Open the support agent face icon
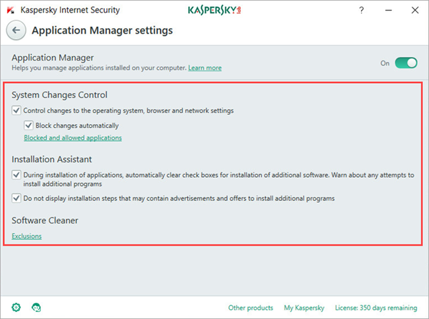Image resolution: width=429 pixels, height=319 pixels. [x=36, y=307]
